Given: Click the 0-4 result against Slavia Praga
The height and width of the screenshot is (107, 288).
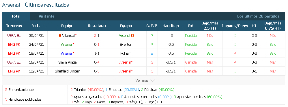Looking at the screenshot, I should tap(97, 62).
